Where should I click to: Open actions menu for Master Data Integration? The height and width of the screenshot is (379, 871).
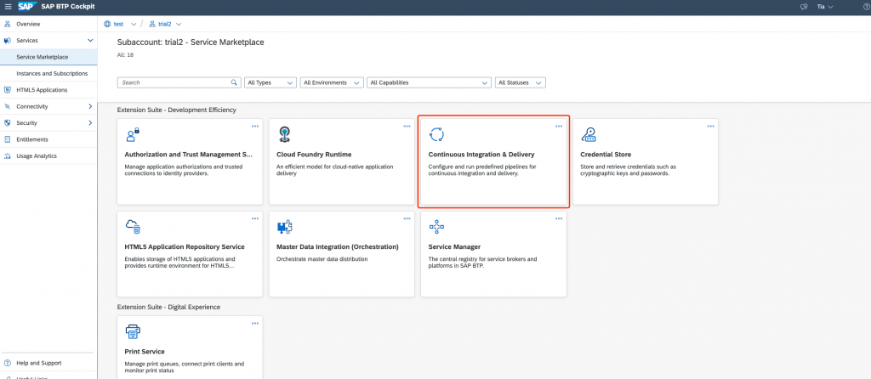pos(407,218)
